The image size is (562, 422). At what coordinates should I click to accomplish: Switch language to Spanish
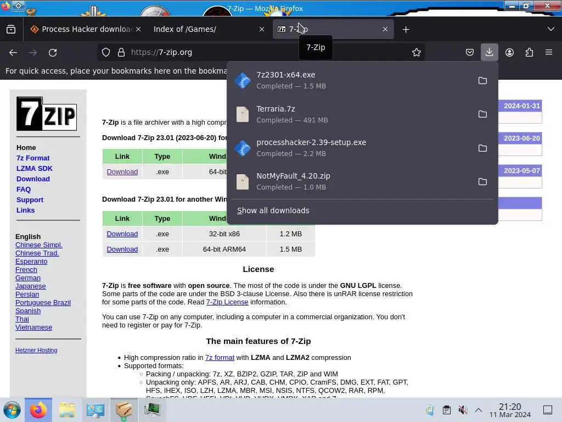28,311
